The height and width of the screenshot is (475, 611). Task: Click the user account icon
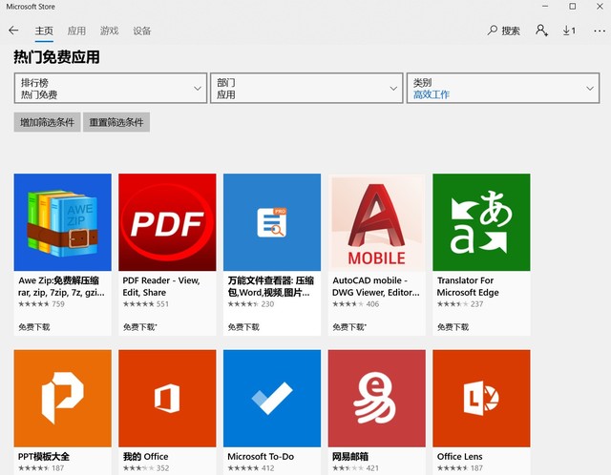click(x=541, y=31)
